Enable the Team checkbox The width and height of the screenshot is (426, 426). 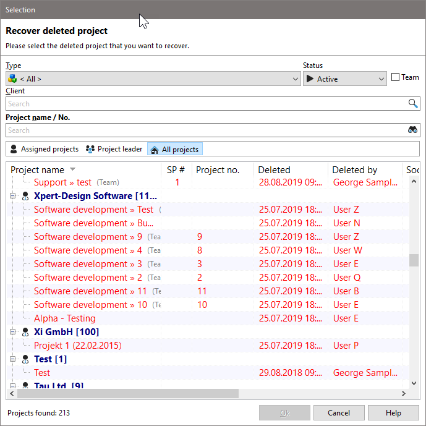pos(395,77)
